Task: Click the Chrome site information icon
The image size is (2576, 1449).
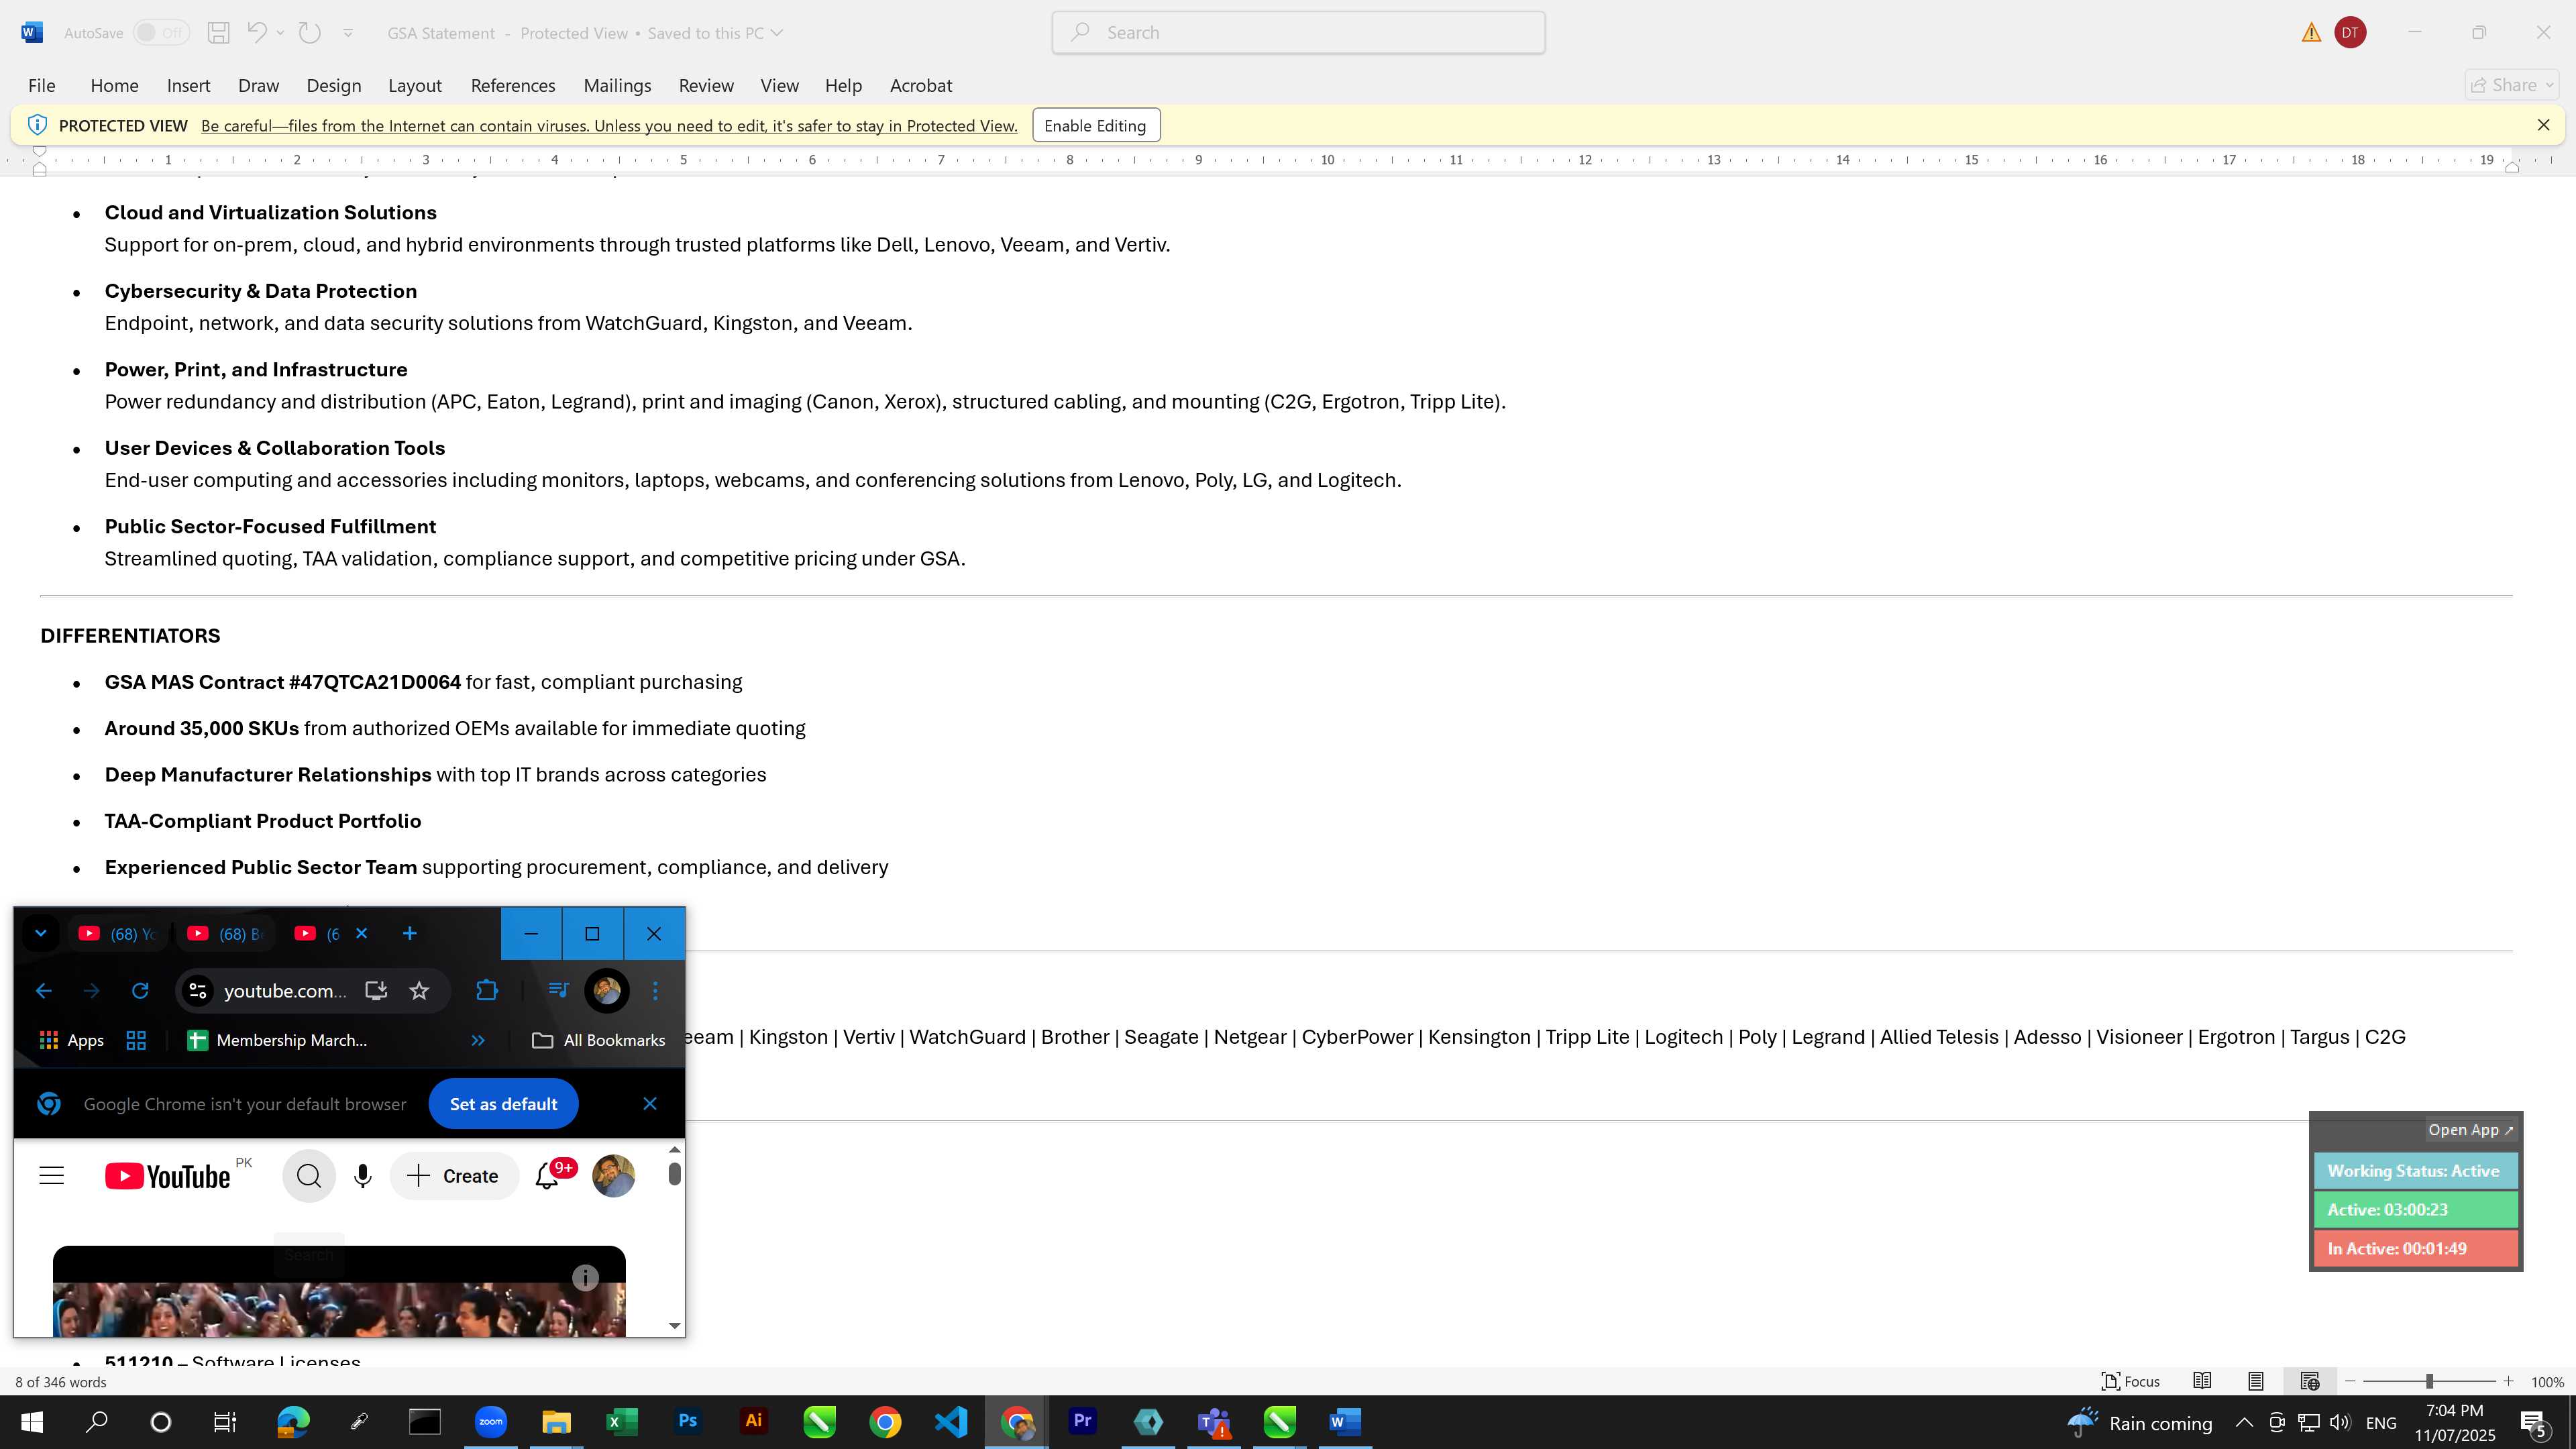Action: [x=198, y=991]
